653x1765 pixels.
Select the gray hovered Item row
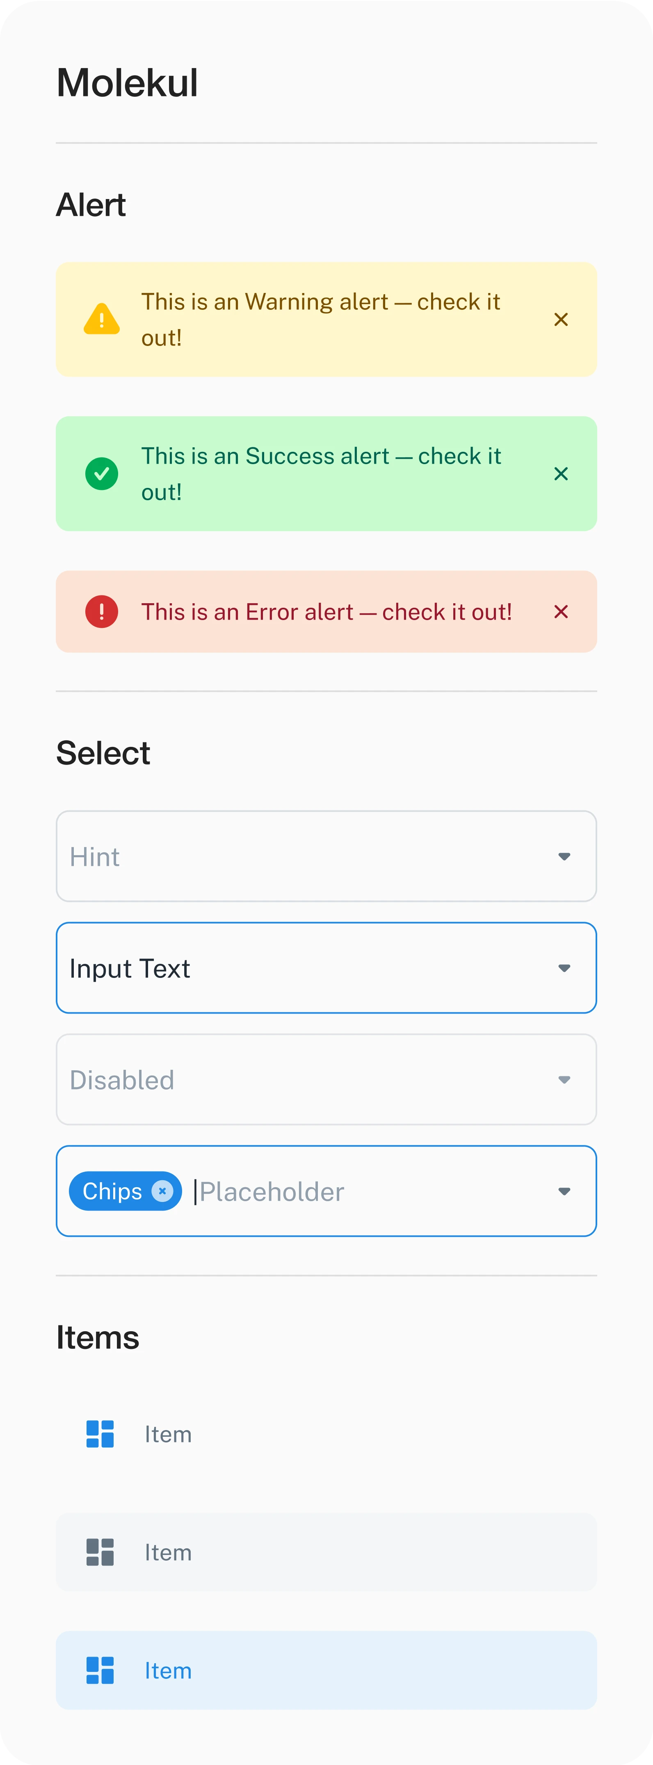326,1552
